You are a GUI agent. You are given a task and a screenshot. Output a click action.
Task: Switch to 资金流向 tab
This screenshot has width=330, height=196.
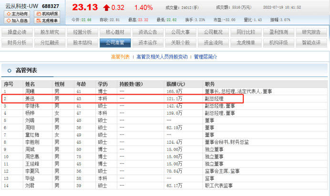tap(213, 43)
